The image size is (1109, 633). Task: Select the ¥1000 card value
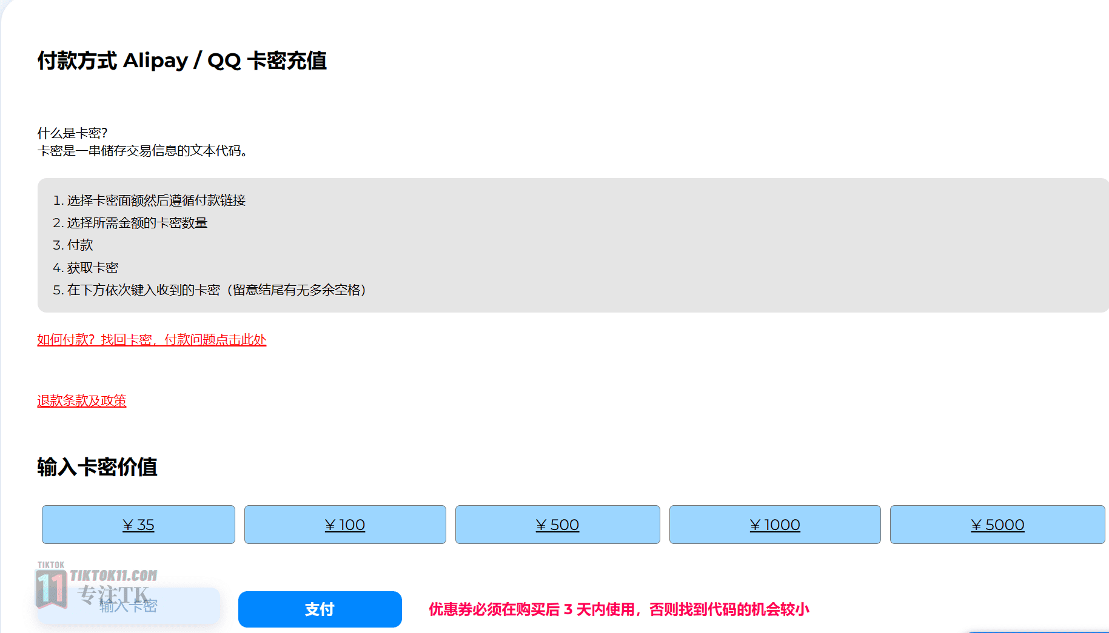[775, 525]
